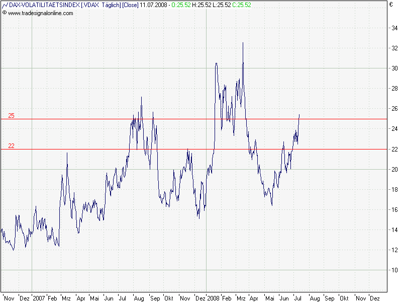Click the line chart icon before the title
402x302 pixels.
(5, 5)
